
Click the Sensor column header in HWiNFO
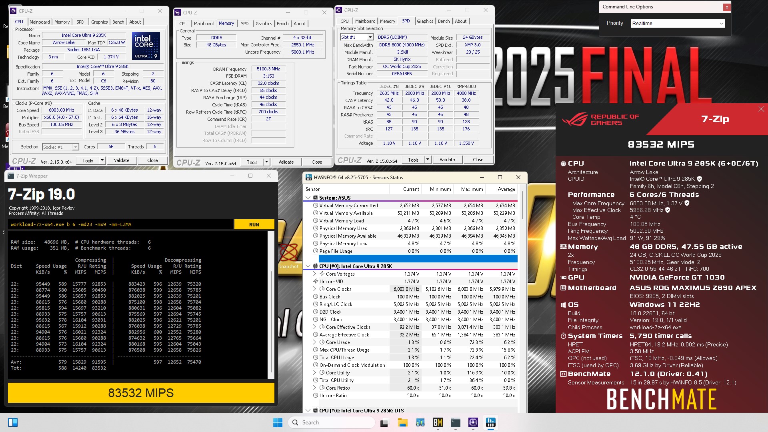pyautogui.click(x=346, y=189)
